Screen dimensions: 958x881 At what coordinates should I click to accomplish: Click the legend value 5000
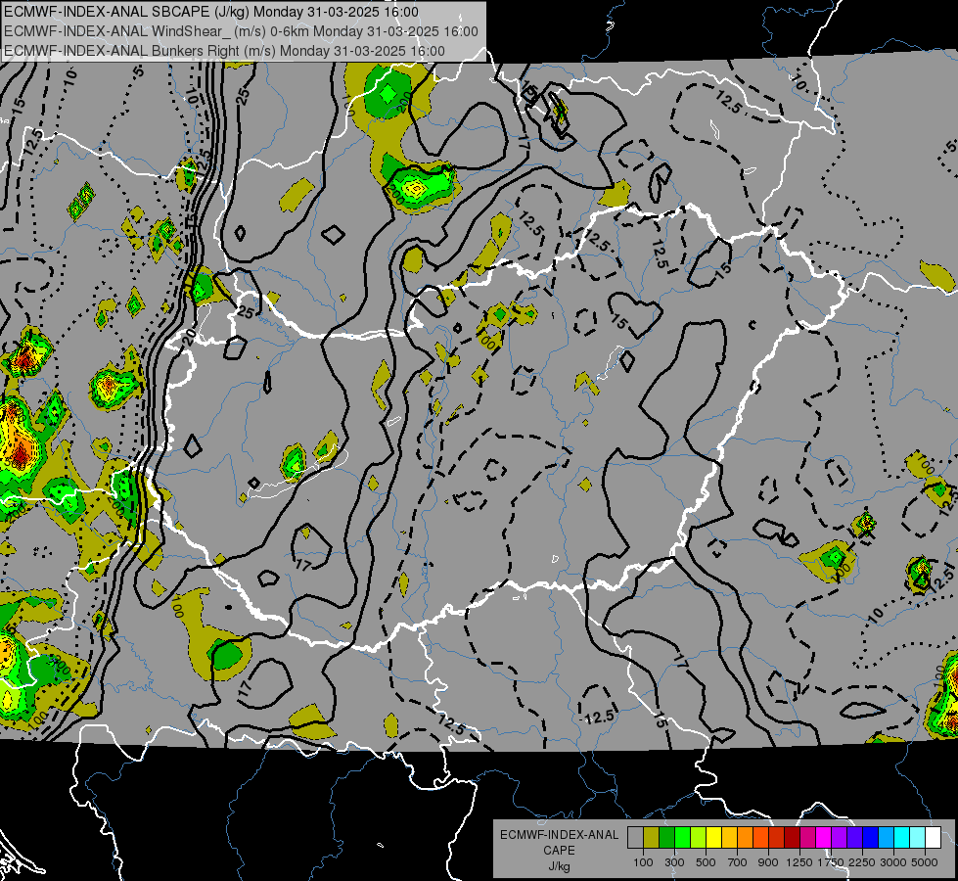pos(925,862)
